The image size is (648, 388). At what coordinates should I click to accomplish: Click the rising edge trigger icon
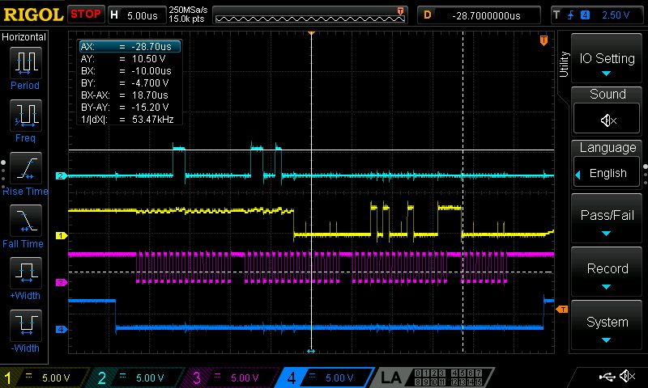point(571,15)
